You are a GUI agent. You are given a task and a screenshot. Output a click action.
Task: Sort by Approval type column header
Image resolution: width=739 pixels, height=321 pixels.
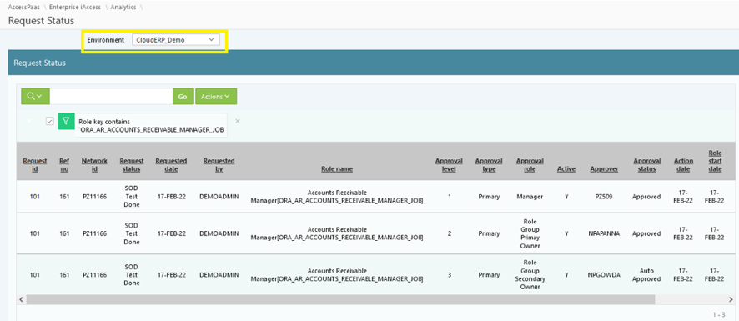[x=489, y=165]
